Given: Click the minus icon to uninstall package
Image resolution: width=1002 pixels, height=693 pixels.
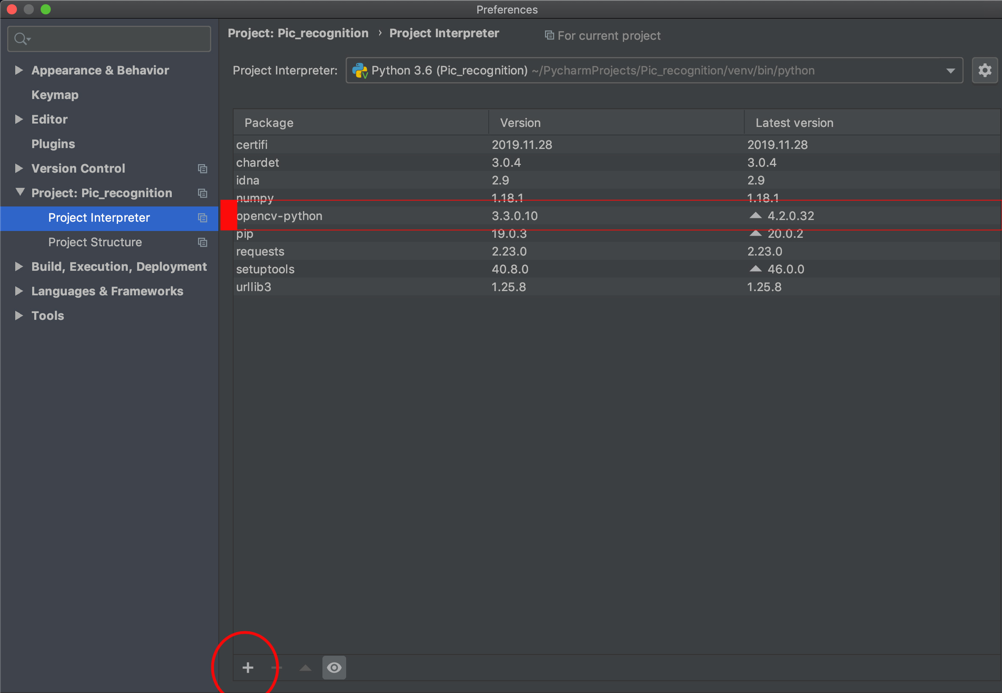Looking at the screenshot, I should [277, 667].
